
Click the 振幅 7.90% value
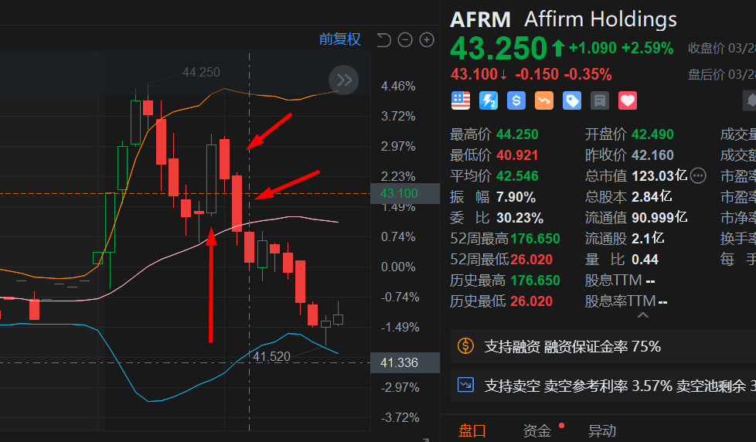pyautogui.click(x=516, y=197)
